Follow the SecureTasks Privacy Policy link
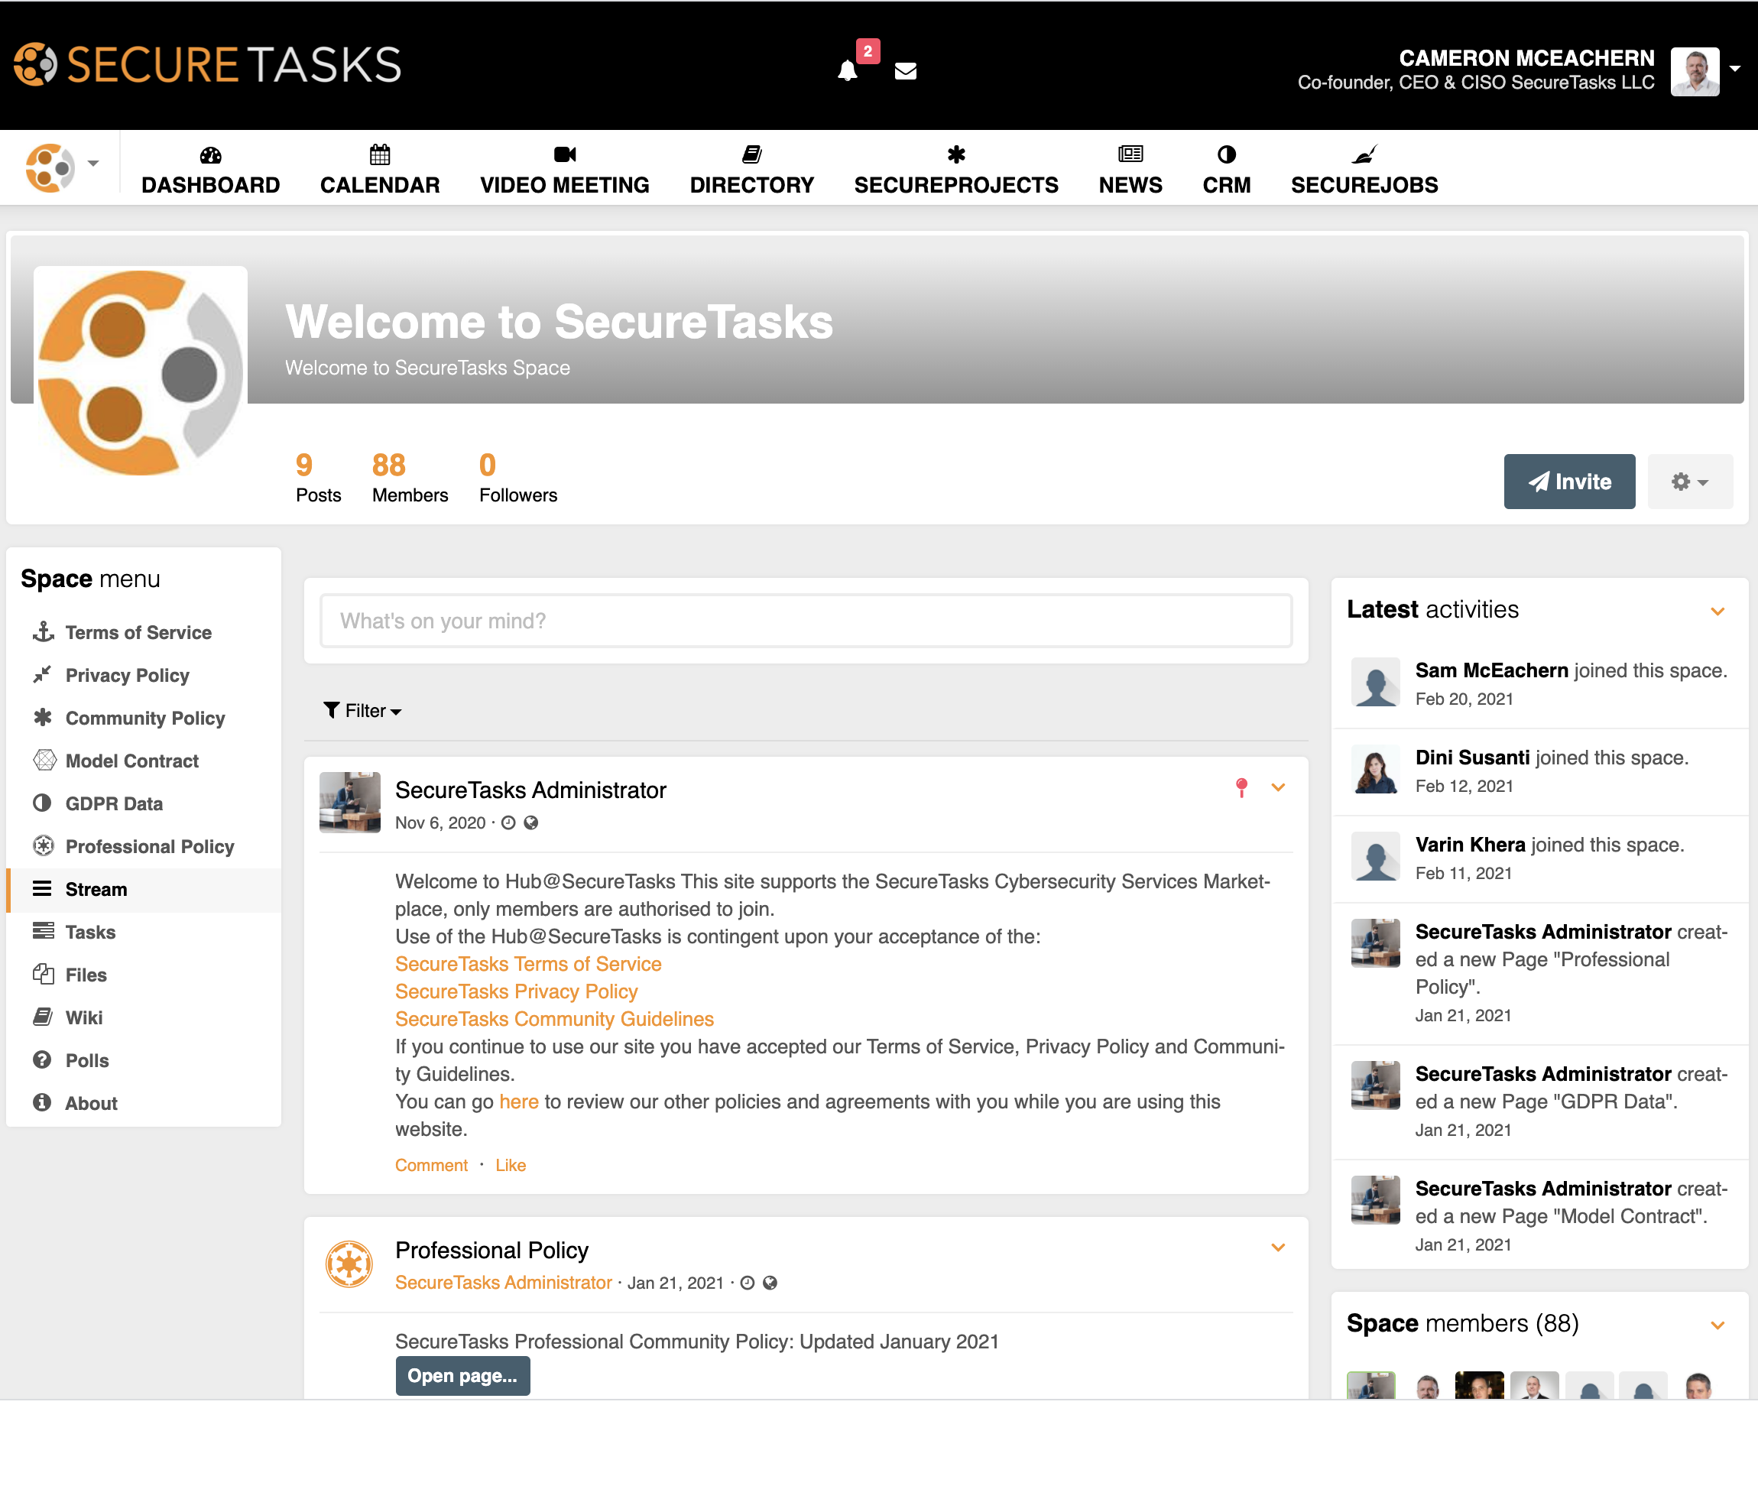Screen dimensions: 1758x1486 tap(515, 991)
